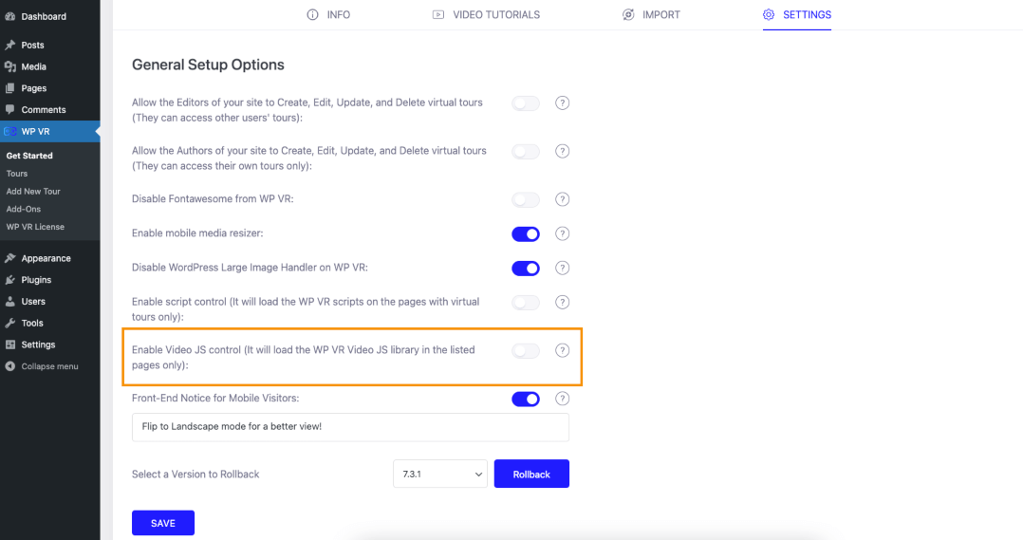Screen dimensions: 1023x540
Task: Click the help icon next to Disable Fontawesome
Action: (562, 199)
